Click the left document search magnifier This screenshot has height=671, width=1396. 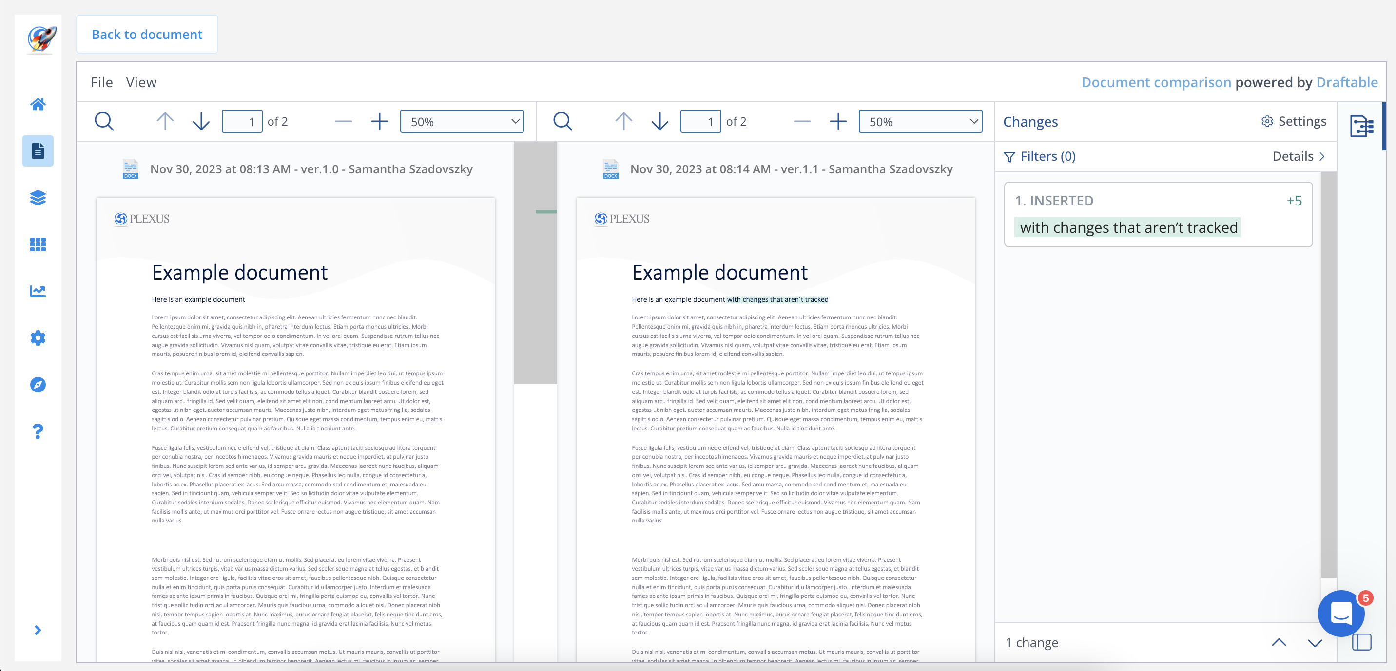point(104,121)
